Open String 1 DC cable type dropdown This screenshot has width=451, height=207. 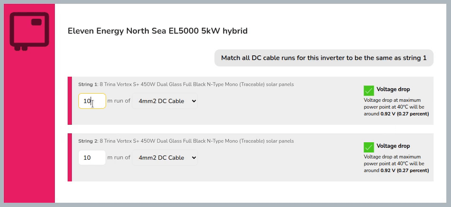(165, 101)
